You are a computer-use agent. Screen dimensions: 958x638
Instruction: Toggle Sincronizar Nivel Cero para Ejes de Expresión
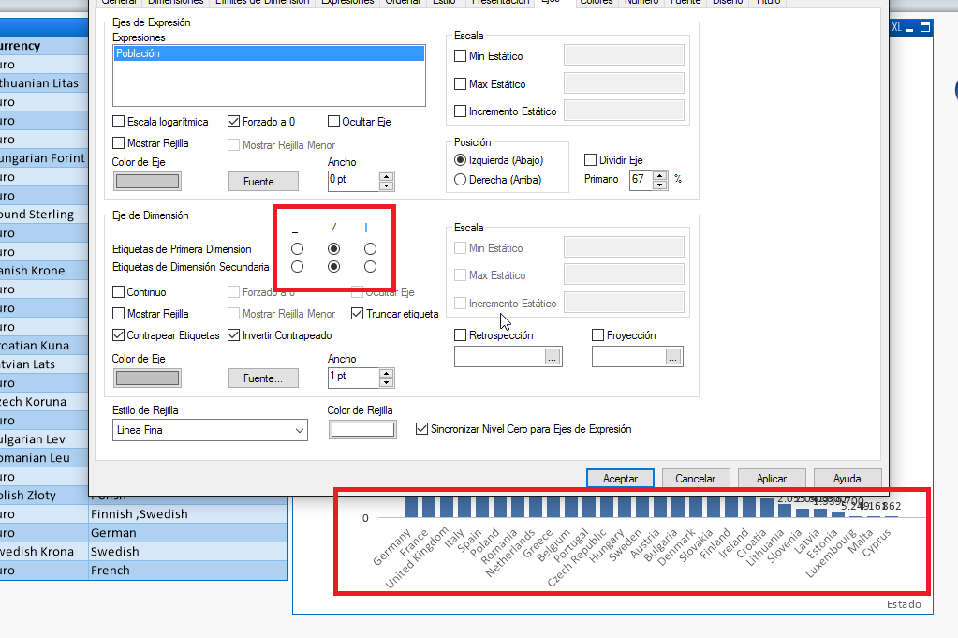(x=421, y=429)
